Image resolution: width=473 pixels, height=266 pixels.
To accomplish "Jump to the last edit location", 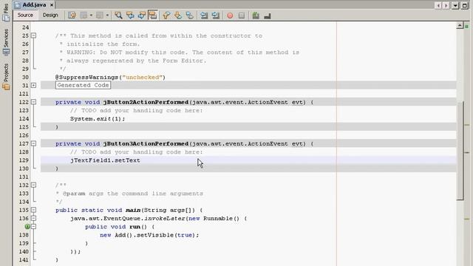I will coord(72,15).
